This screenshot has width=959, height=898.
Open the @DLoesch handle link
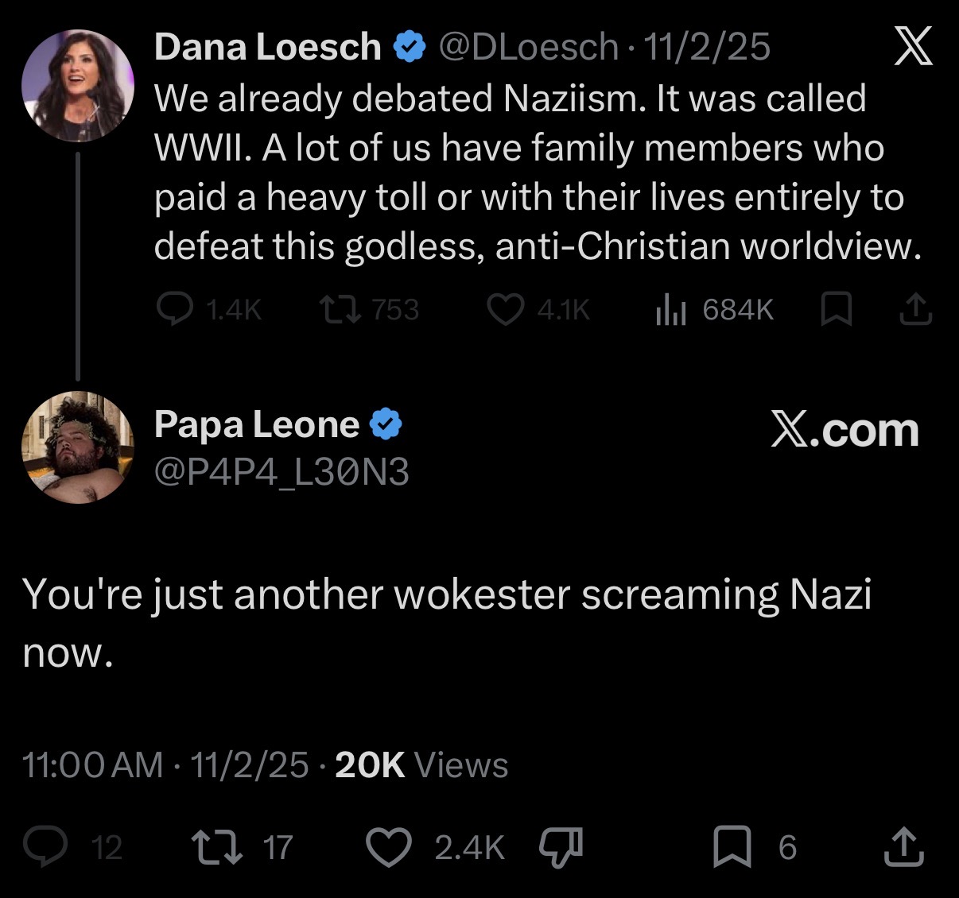click(528, 48)
